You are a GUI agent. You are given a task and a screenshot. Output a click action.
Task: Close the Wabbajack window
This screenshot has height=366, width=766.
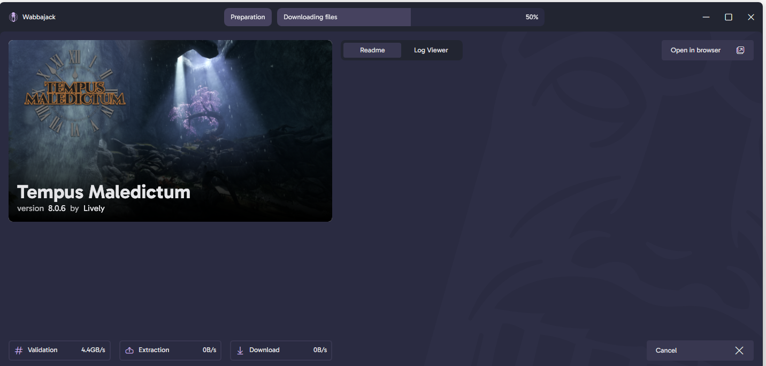coord(751,17)
